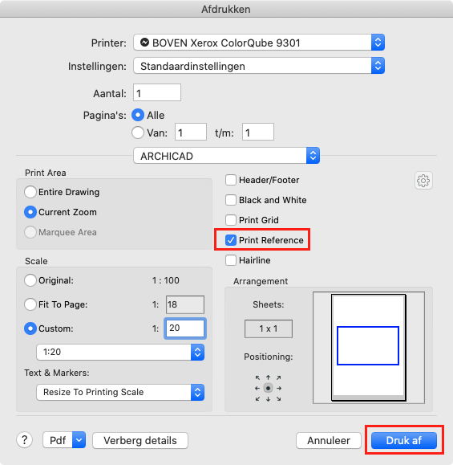Open the Pdf menu arrow
This screenshot has height=465, width=453.
point(79,440)
